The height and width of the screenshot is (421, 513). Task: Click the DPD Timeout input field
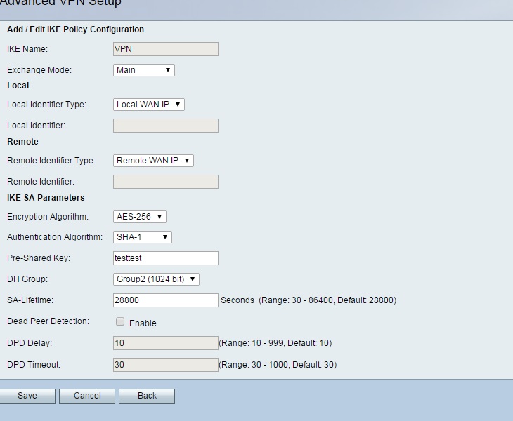[165, 365]
